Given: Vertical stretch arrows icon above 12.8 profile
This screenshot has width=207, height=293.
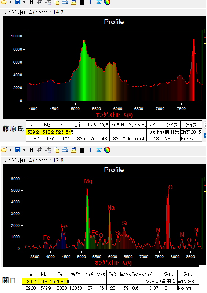Looking at the screenshot, I should (x=90, y=150).
